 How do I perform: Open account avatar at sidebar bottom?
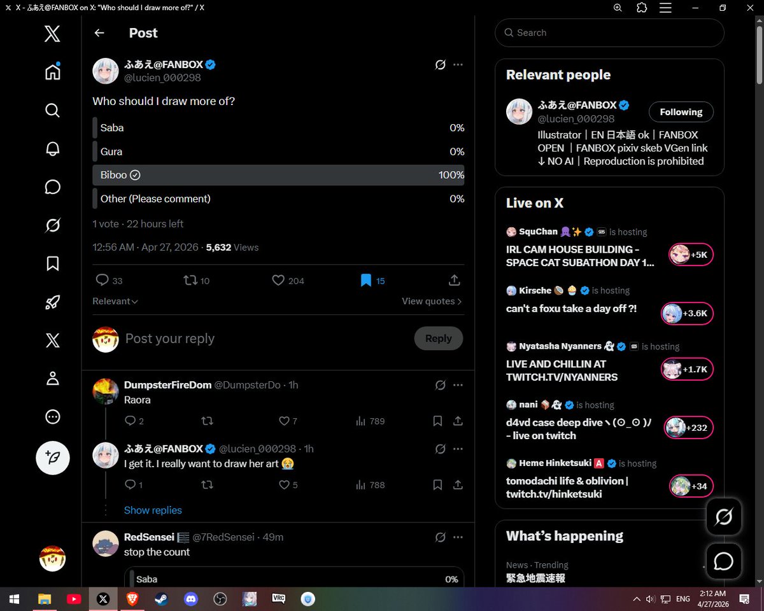(52, 558)
